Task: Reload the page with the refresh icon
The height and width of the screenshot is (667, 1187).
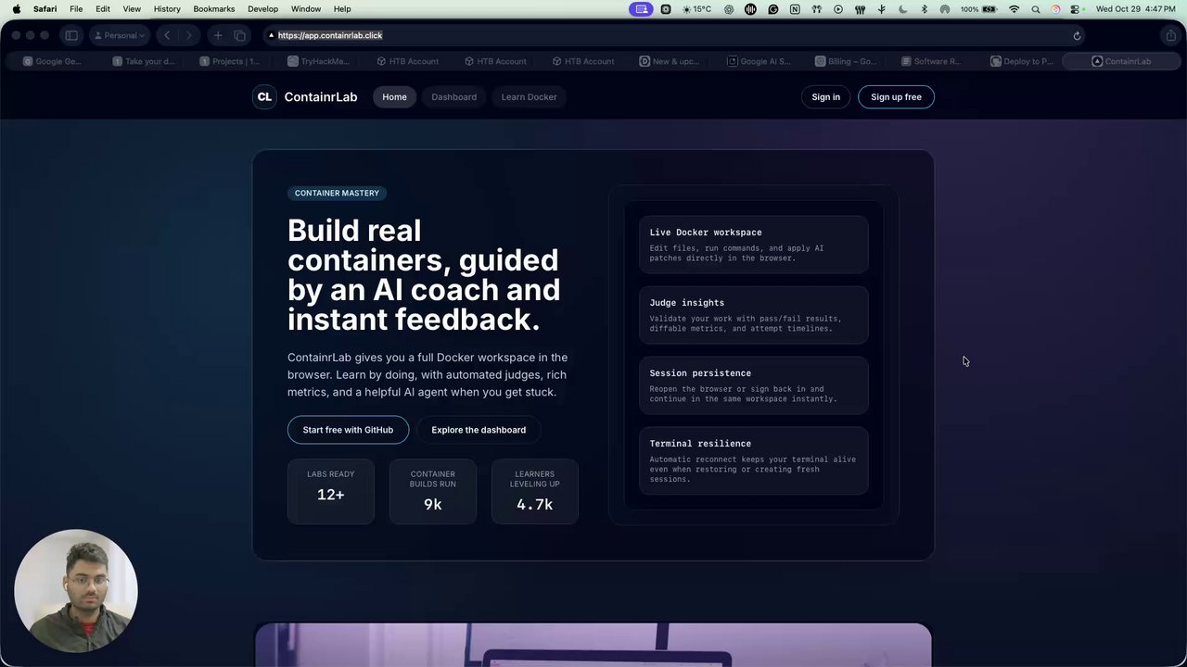Action: pyautogui.click(x=1077, y=35)
